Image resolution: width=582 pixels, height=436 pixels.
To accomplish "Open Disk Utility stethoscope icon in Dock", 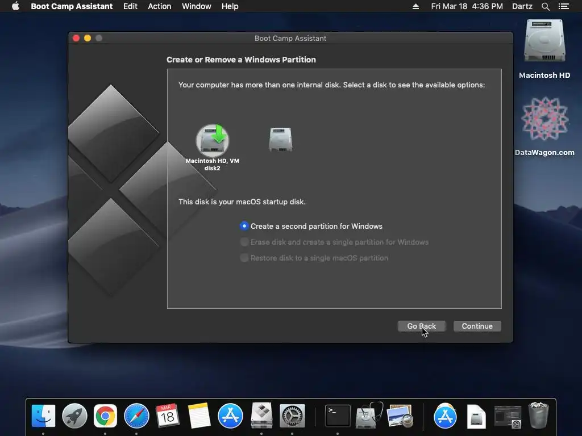I will coord(369,415).
